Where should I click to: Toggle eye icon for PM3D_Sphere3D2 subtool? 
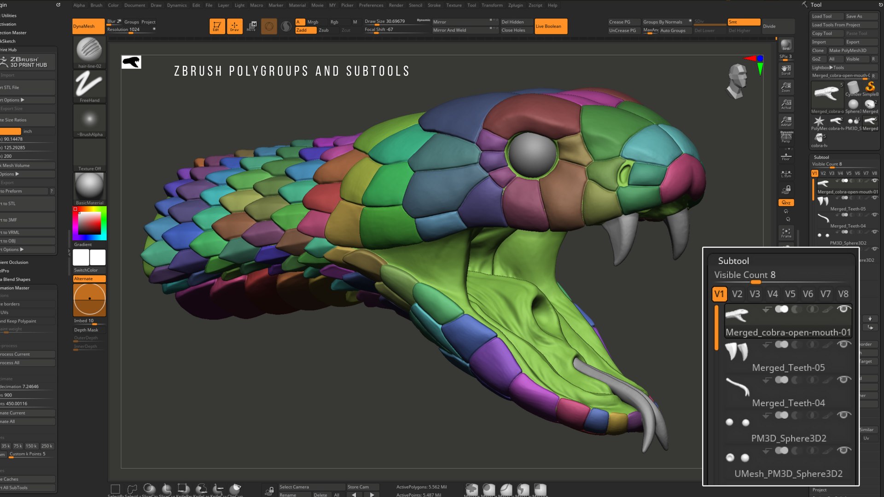pyautogui.click(x=874, y=232)
